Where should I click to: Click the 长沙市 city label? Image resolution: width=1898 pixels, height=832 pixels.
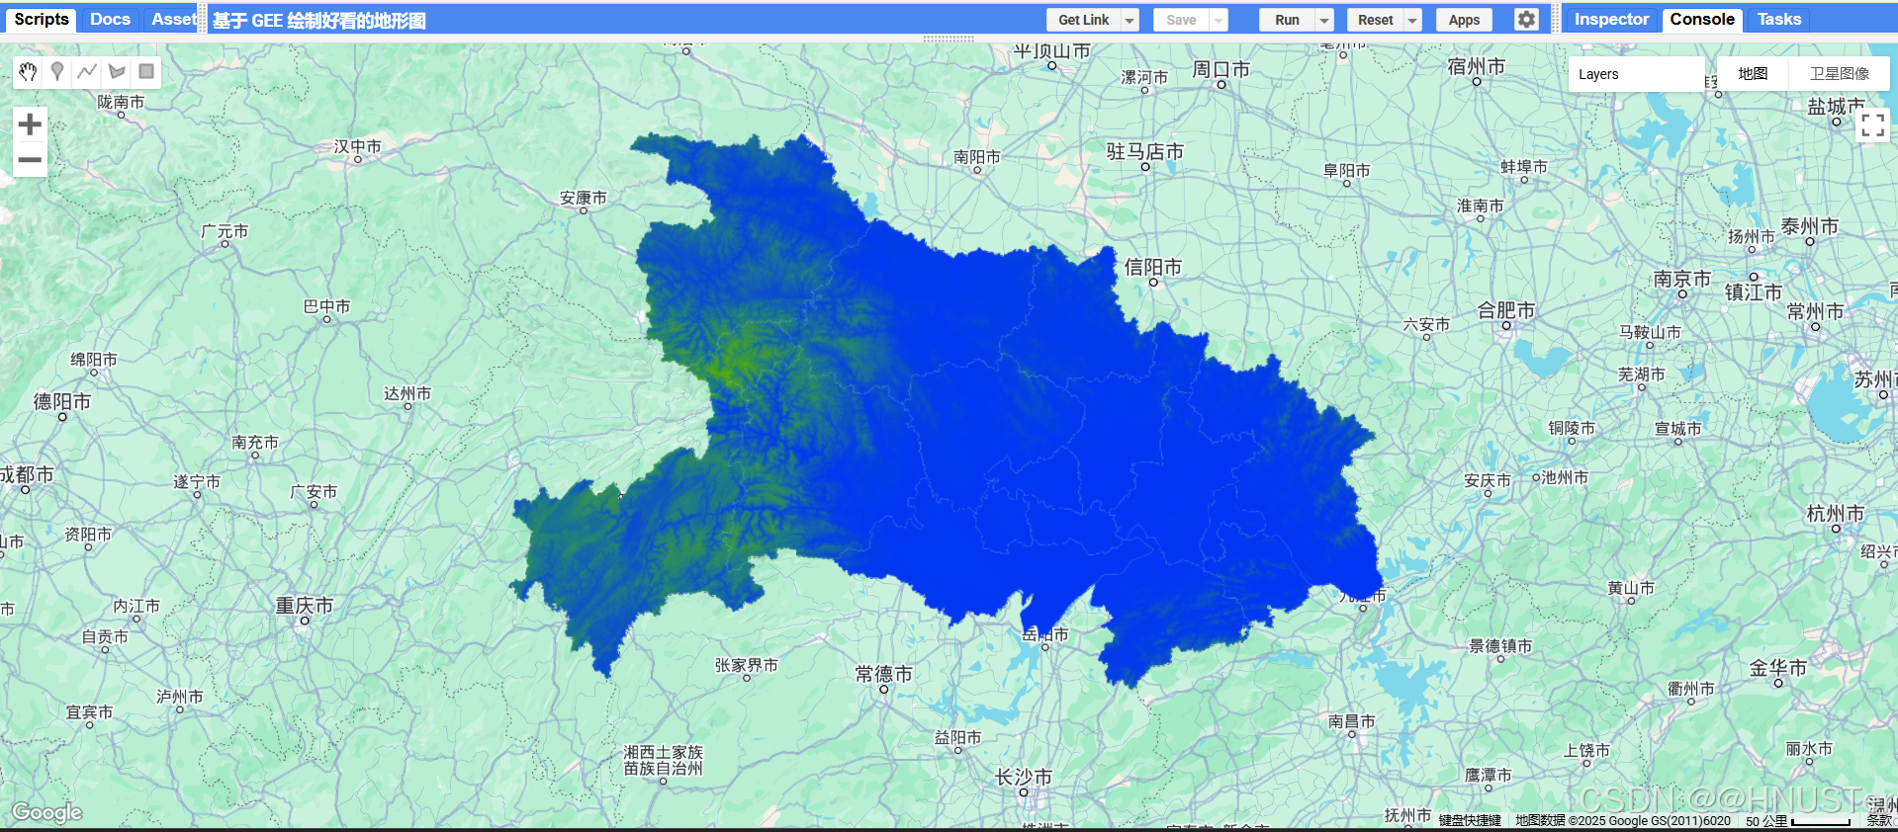click(1023, 778)
